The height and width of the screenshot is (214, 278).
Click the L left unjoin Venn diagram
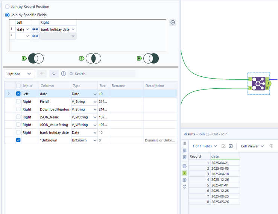[x=36, y=58]
